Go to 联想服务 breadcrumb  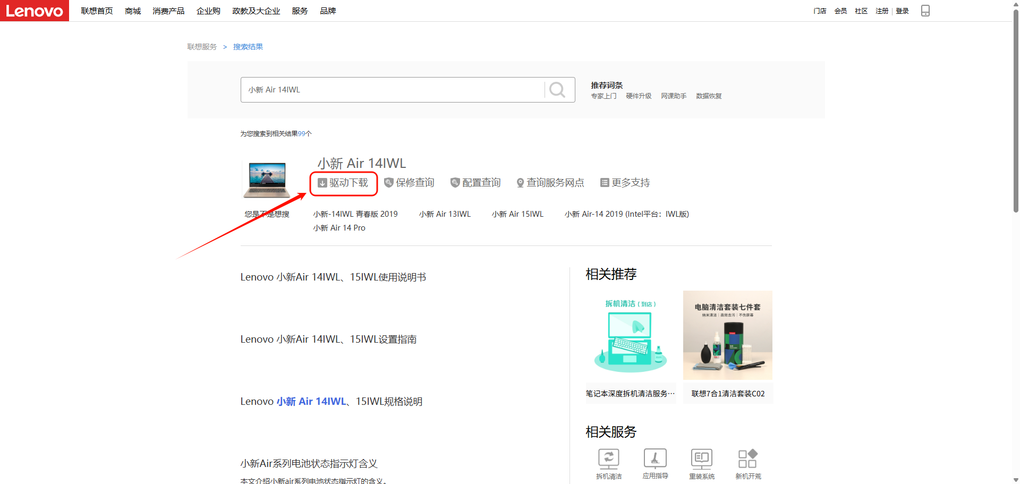(202, 47)
